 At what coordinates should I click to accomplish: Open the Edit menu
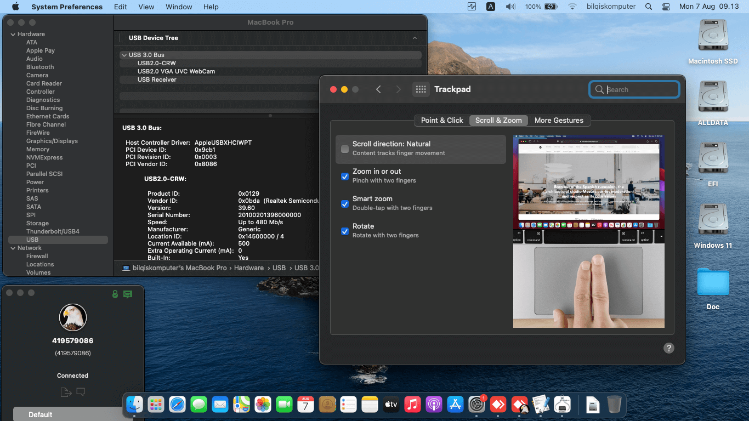[x=121, y=7]
